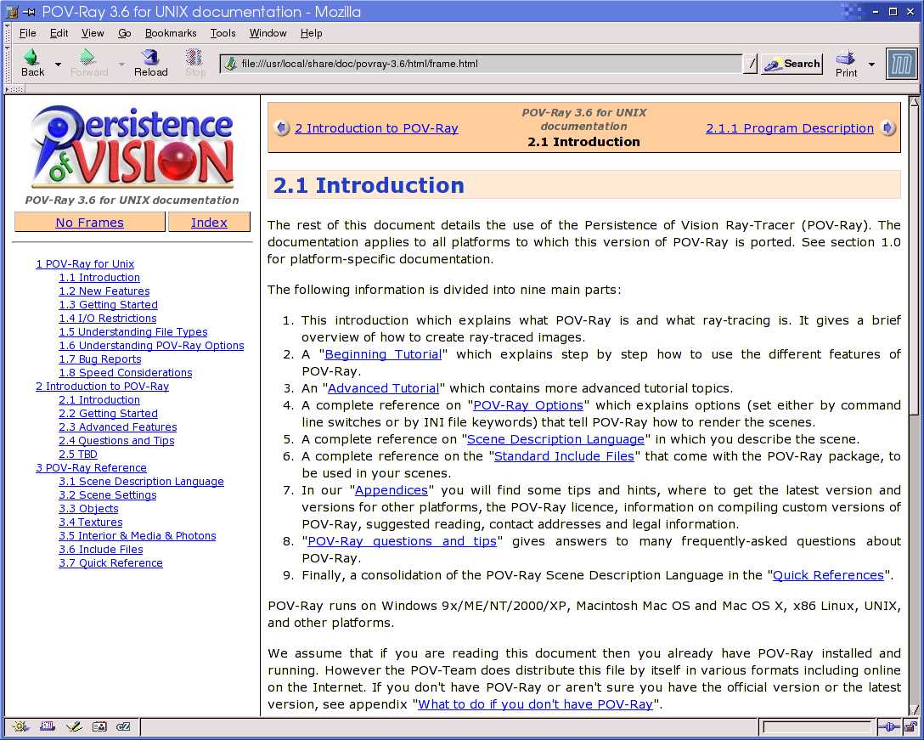Open the File menu
This screenshot has height=740, width=924.
point(28,33)
